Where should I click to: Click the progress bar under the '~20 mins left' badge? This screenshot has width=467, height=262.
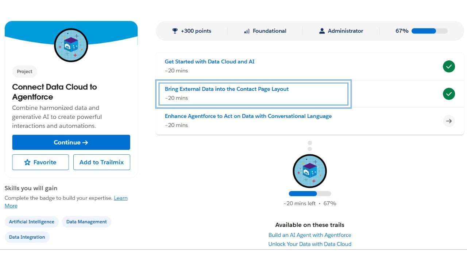[310, 194]
